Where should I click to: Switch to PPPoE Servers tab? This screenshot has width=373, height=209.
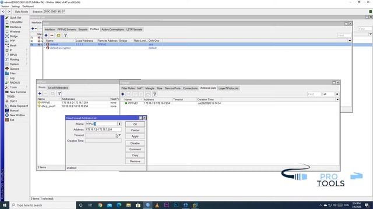(x=66, y=30)
